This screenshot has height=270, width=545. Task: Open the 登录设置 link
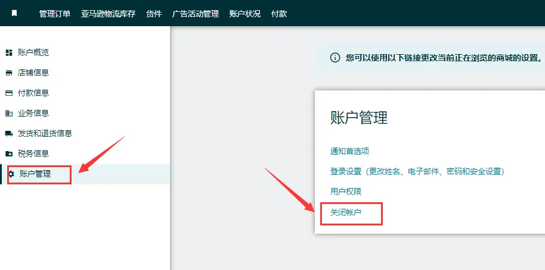417,171
